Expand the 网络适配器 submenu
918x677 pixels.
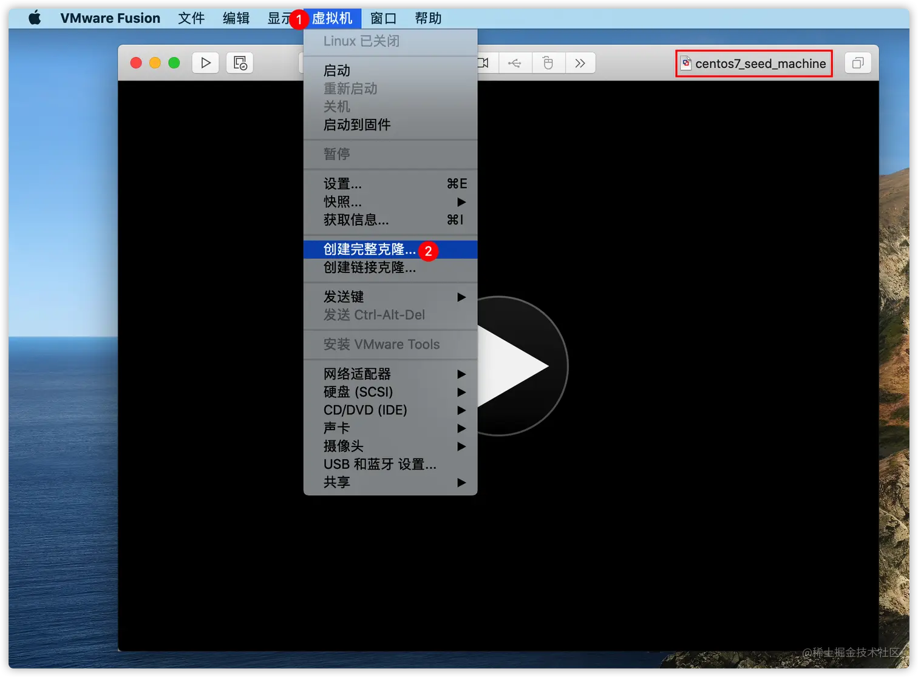pos(390,374)
